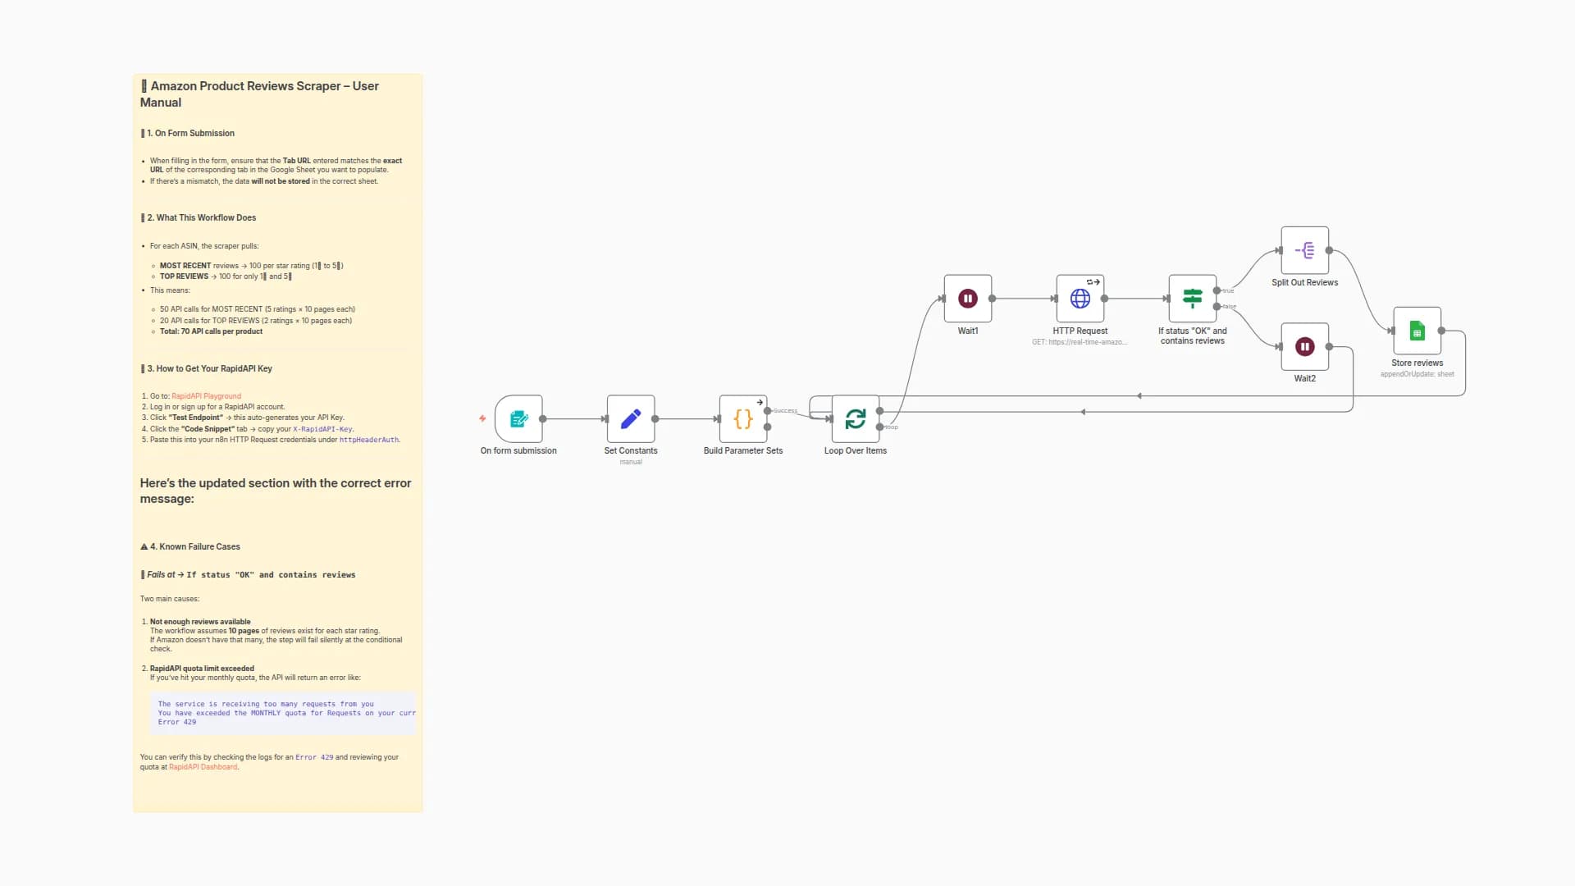
Task: Open the Split Out Reviews node
Action: point(1303,251)
